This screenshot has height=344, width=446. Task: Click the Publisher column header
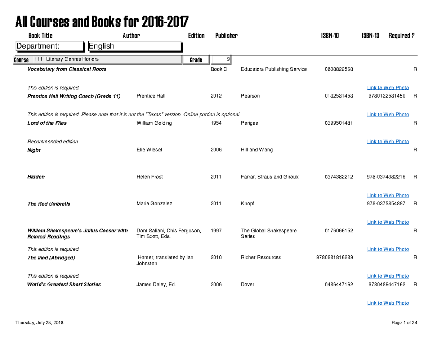click(x=226, y=35)
